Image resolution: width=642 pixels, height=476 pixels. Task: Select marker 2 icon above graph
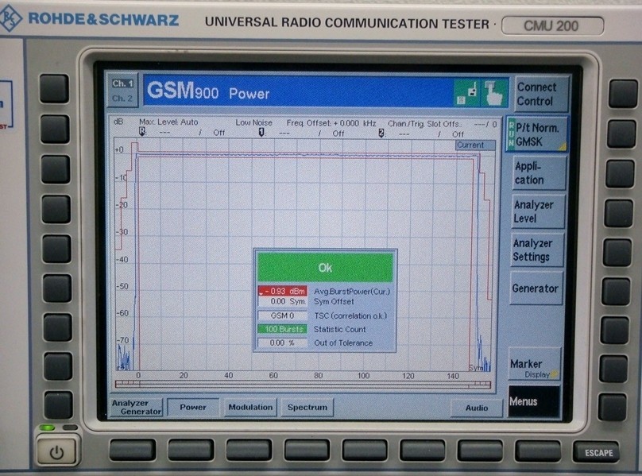381,134
